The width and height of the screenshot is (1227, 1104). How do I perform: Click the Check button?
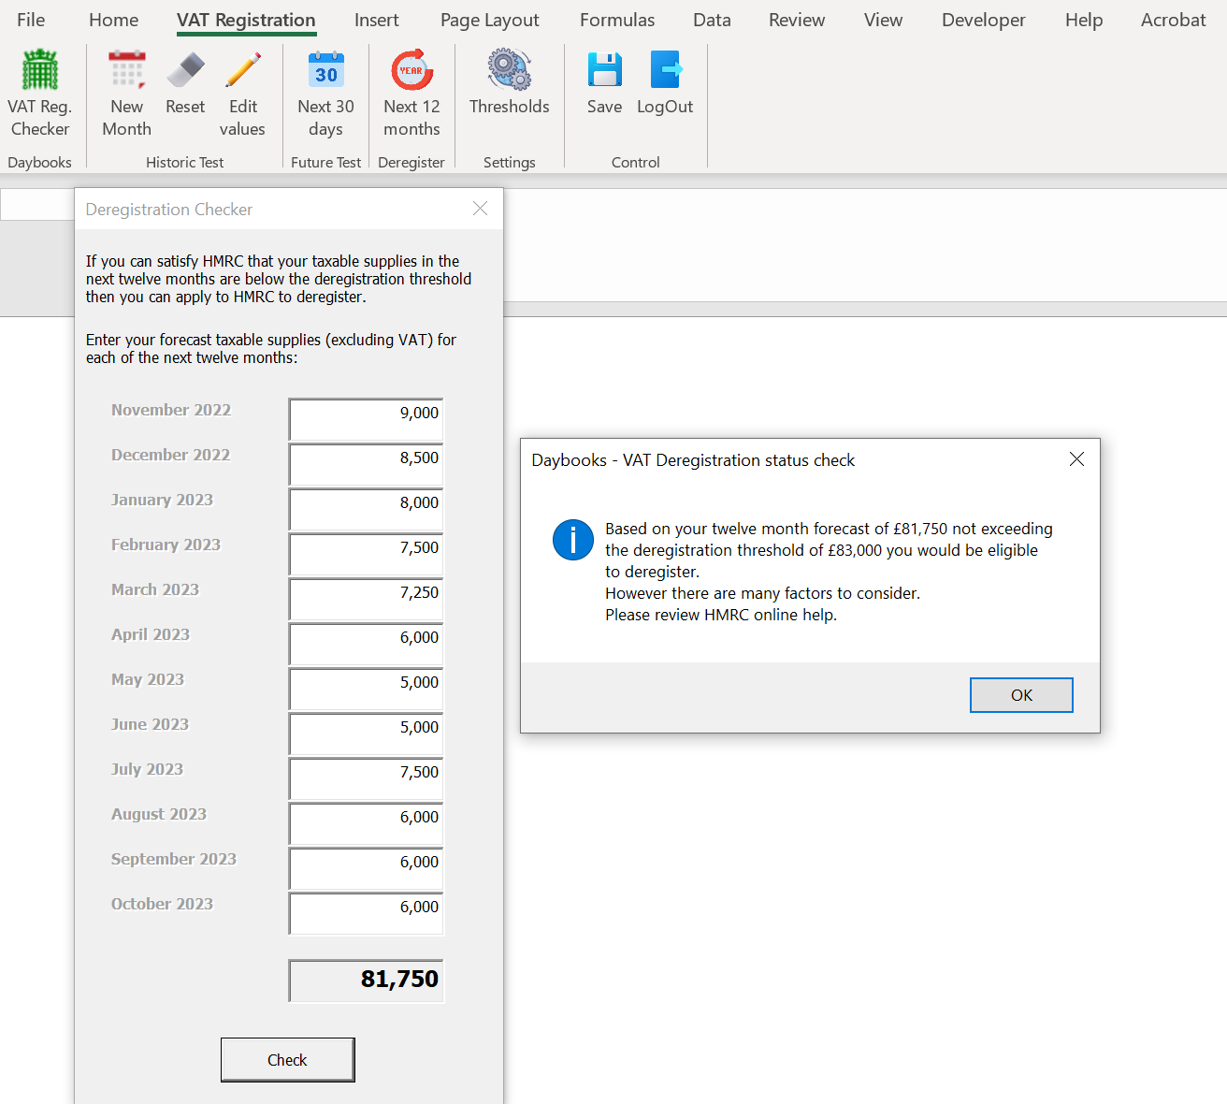pos(288,1060)
